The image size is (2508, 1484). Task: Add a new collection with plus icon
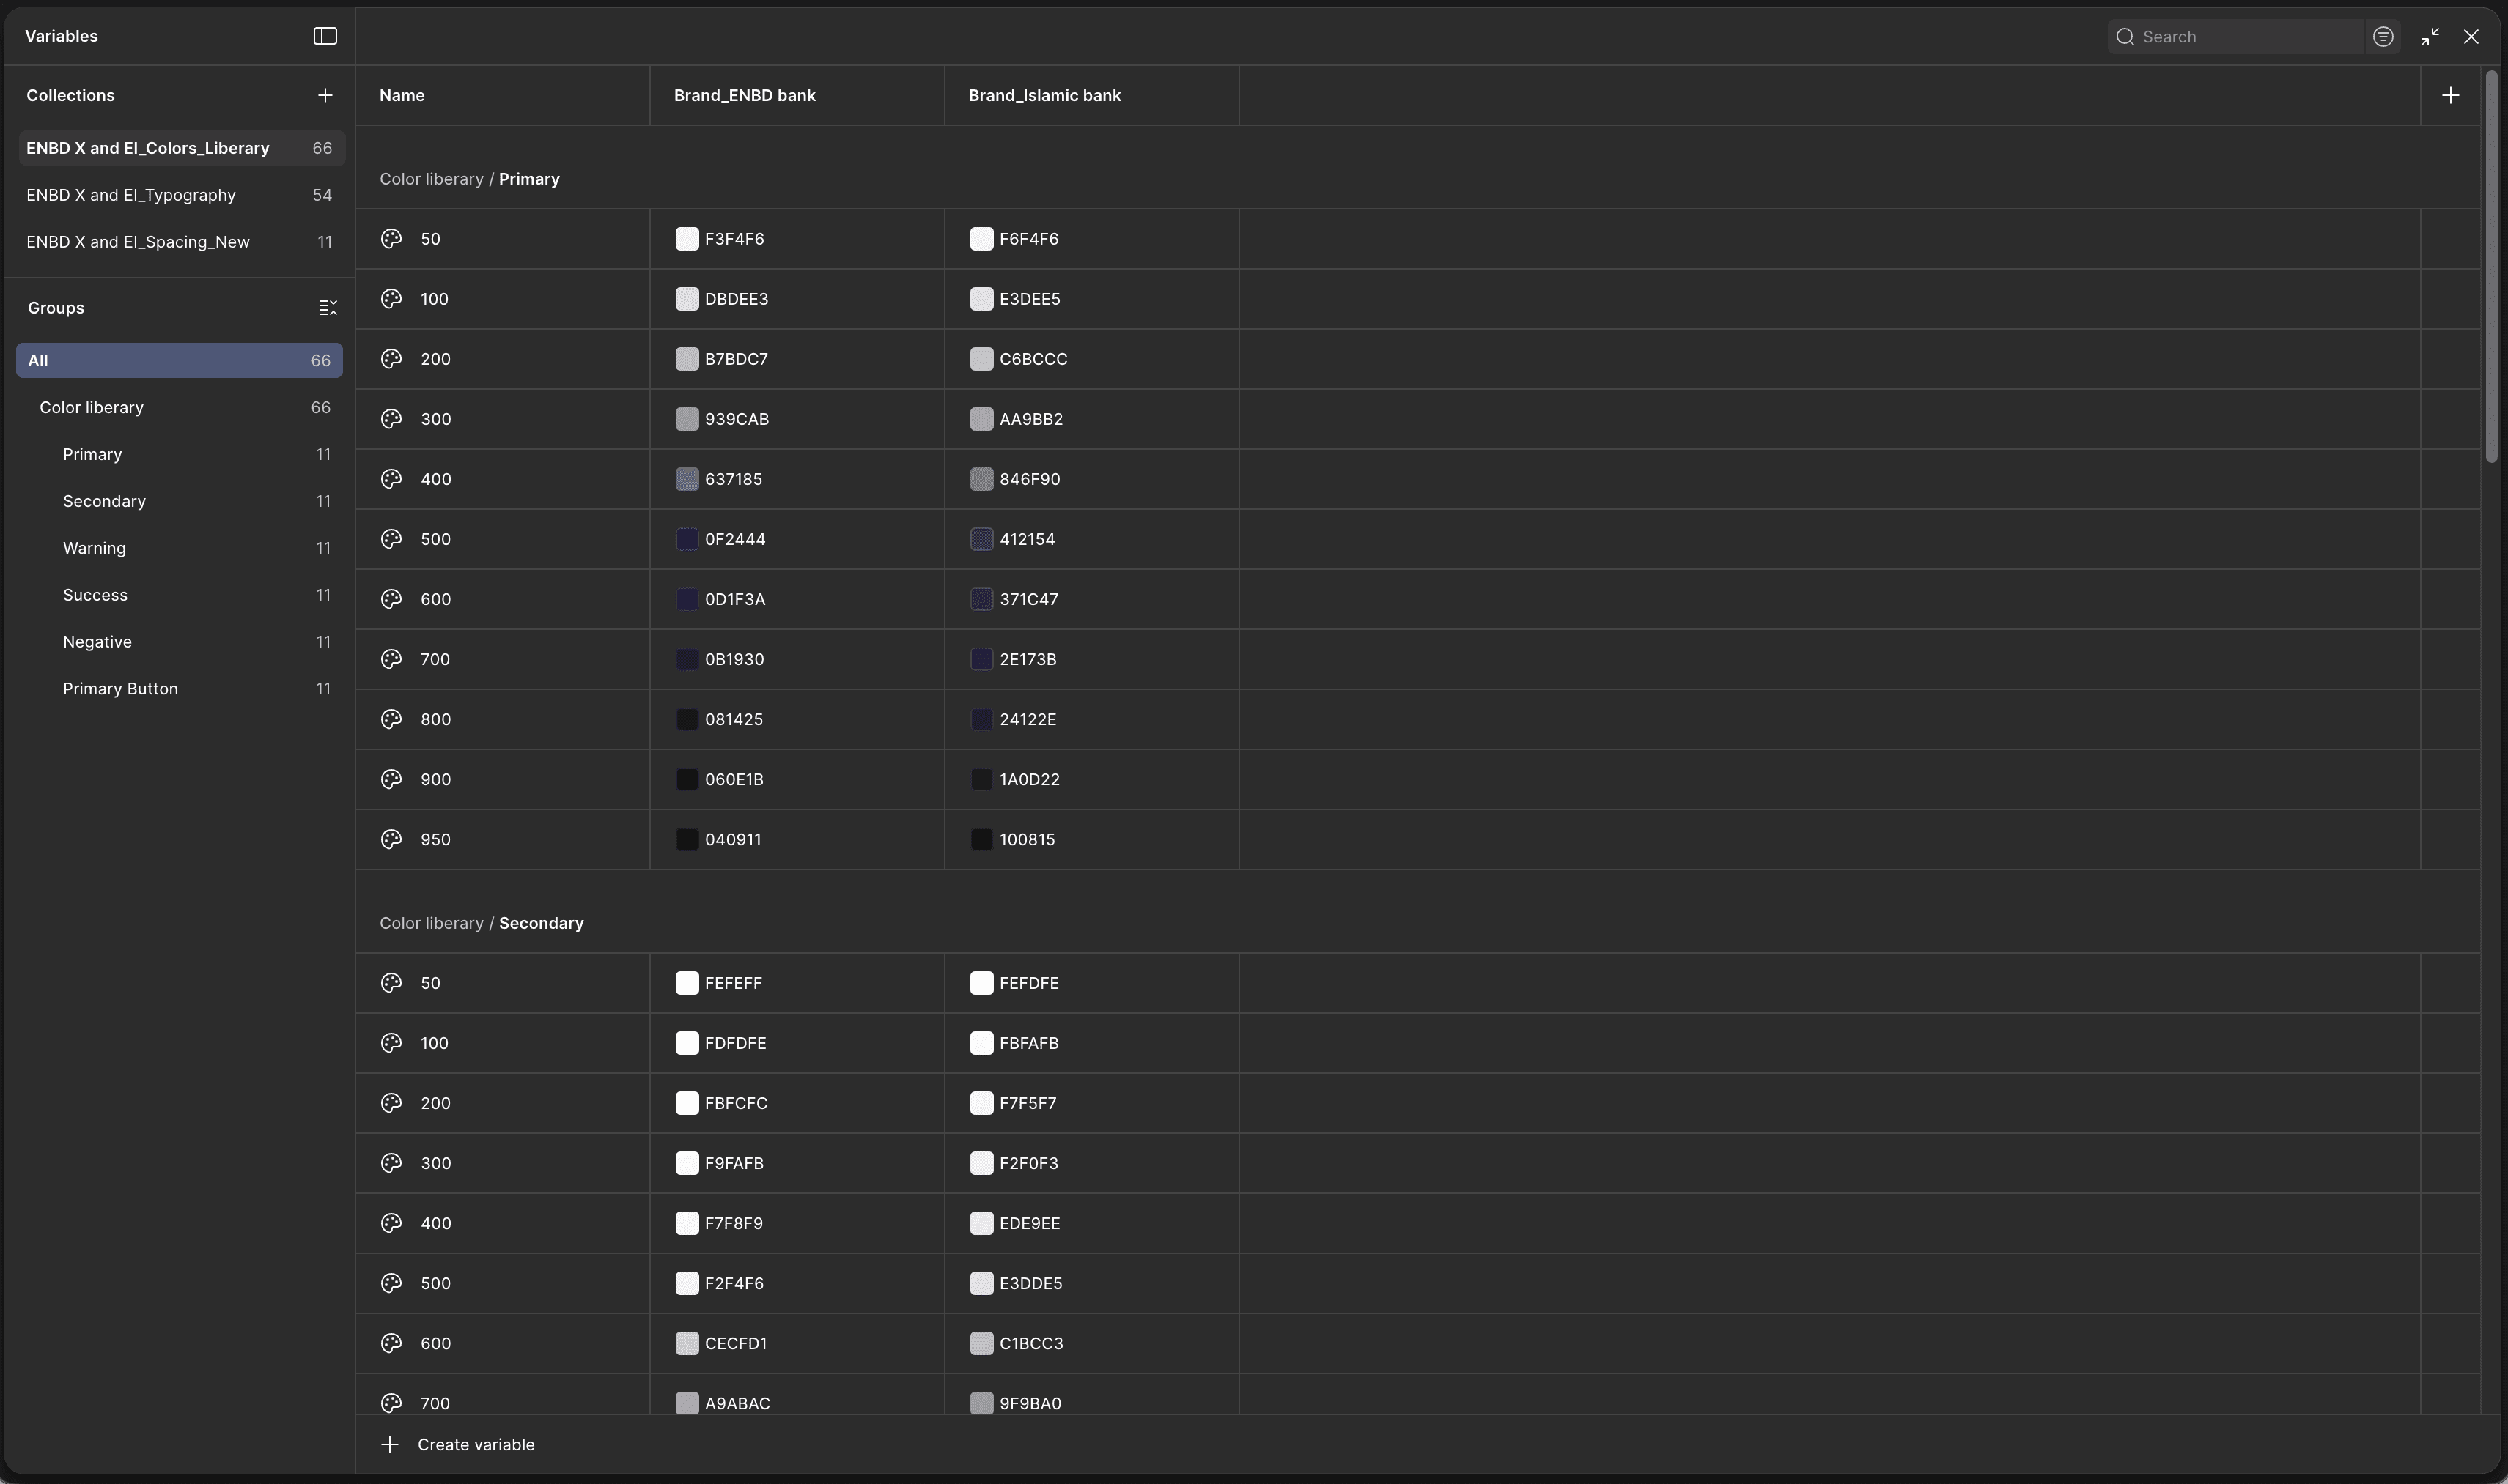click(325, 96)
